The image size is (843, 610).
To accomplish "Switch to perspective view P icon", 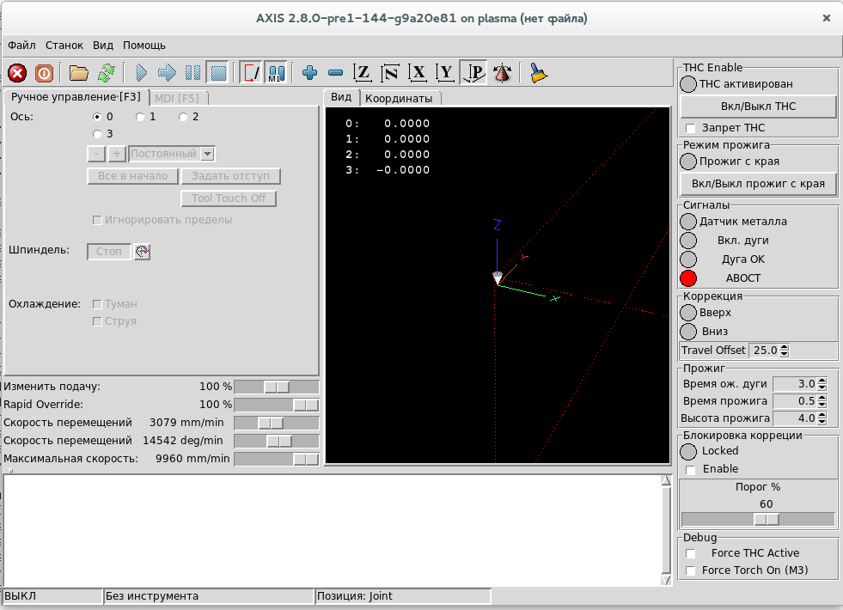I will [473, 73].
